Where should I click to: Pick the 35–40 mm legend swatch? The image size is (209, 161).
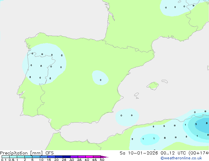pyautogui.click(x=82, y=157)
